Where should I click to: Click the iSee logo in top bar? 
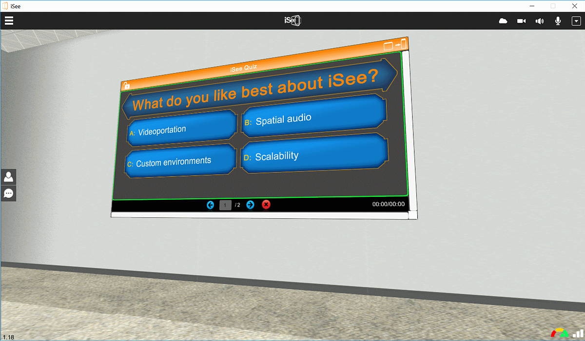[x=292, y=20]
